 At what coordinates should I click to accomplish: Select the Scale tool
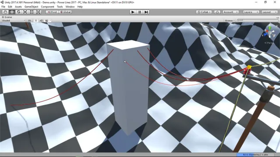[x=25, y=12]
